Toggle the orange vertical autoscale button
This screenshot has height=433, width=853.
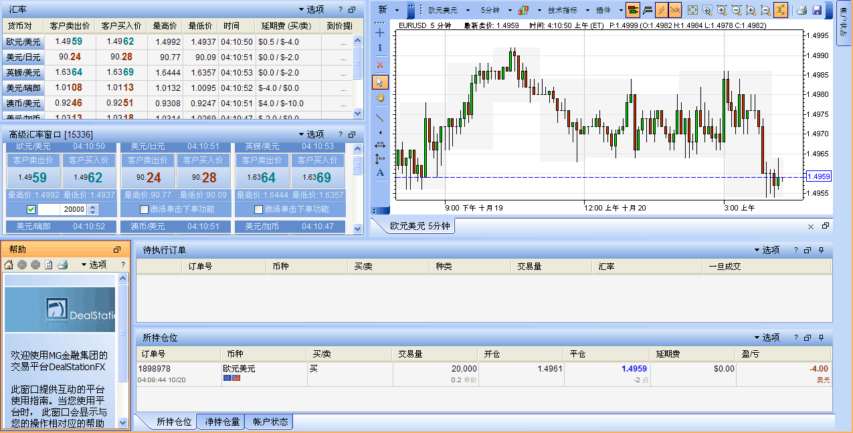point(781,10)
